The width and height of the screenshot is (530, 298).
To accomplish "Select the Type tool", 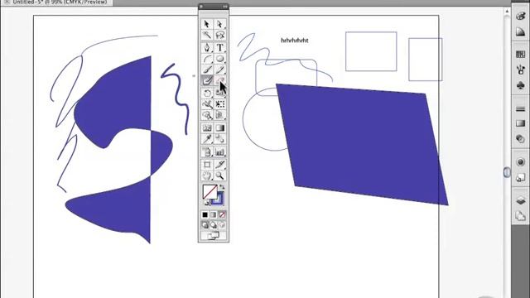I will 219,48.
